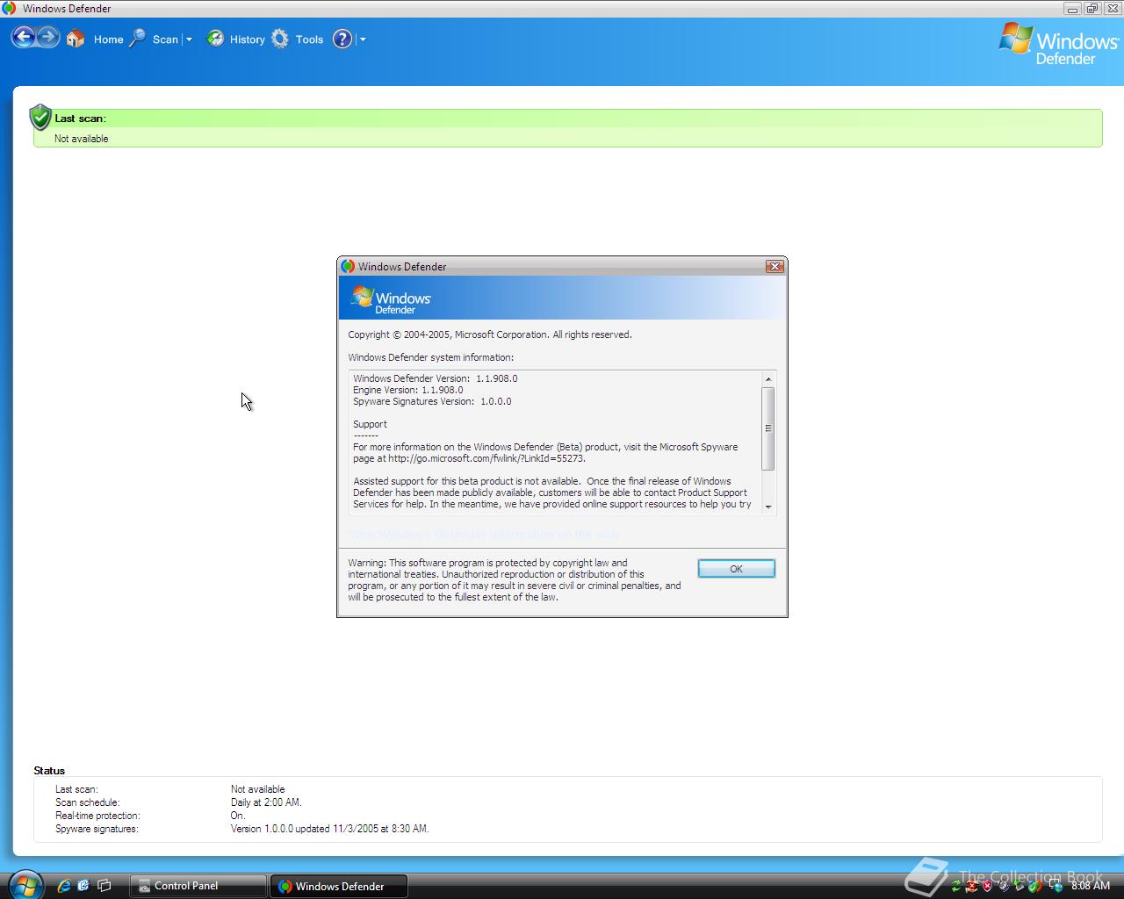1124x899 pixels.
Task: Click the Status heading
Action: point(49,771)
